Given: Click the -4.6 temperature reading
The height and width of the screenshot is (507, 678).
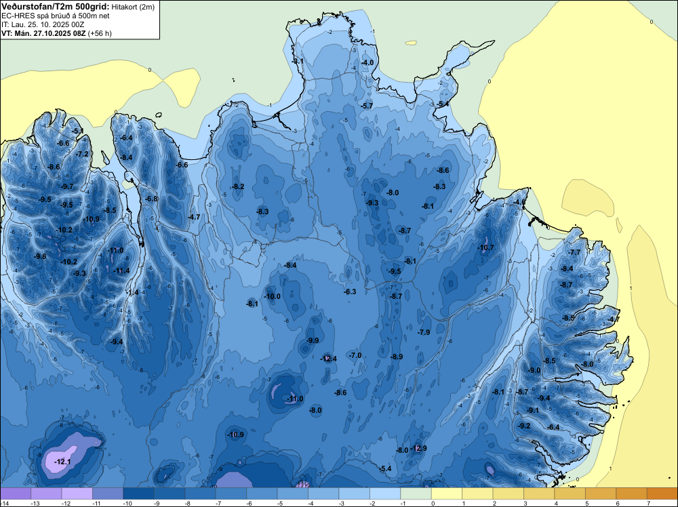Looking at the screenshot, I should pyautogui.click(x=519, y=202).
